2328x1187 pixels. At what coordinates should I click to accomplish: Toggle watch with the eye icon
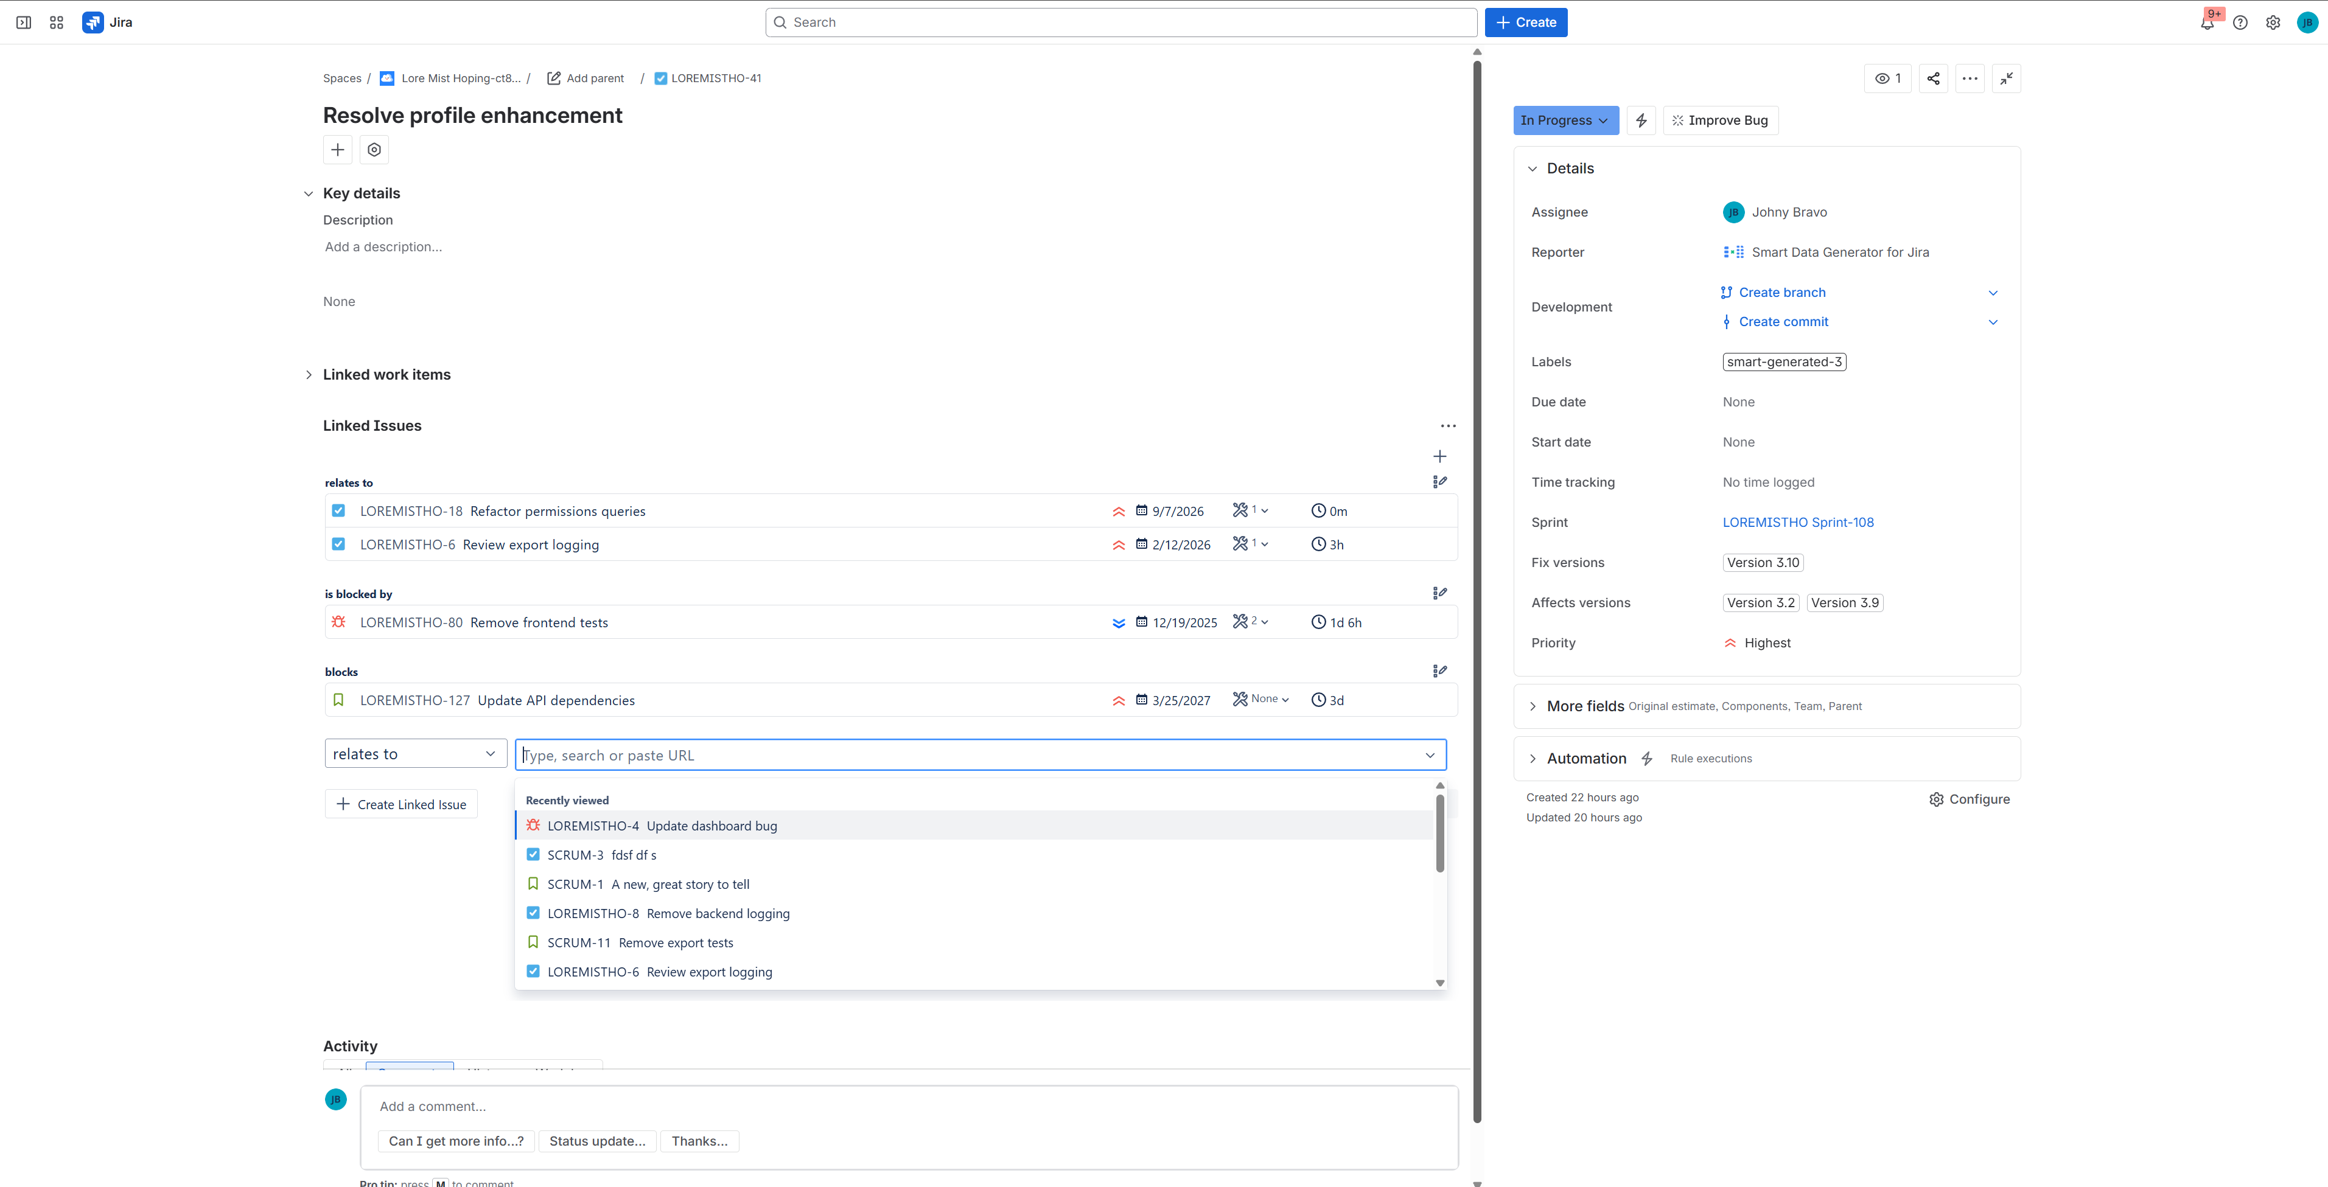(1888, 78)
